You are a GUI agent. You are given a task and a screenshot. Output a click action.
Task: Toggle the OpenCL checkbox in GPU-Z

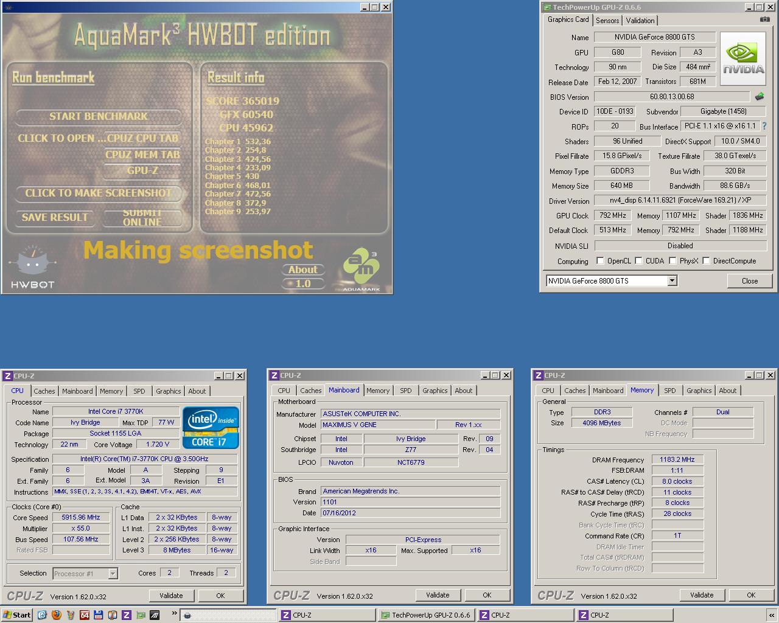tap(600, 261)
